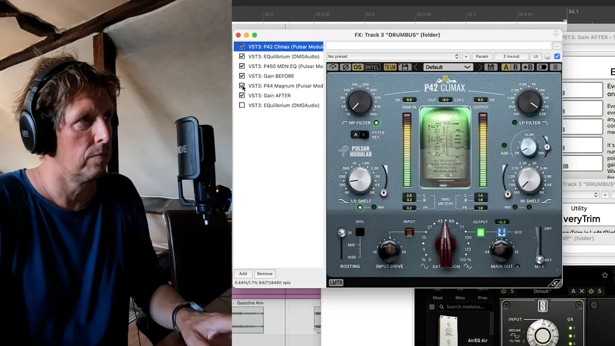Uncheck first EQuilibrium (DMGAudio) checkbox
615x346 pixels.
pos(242,56)
